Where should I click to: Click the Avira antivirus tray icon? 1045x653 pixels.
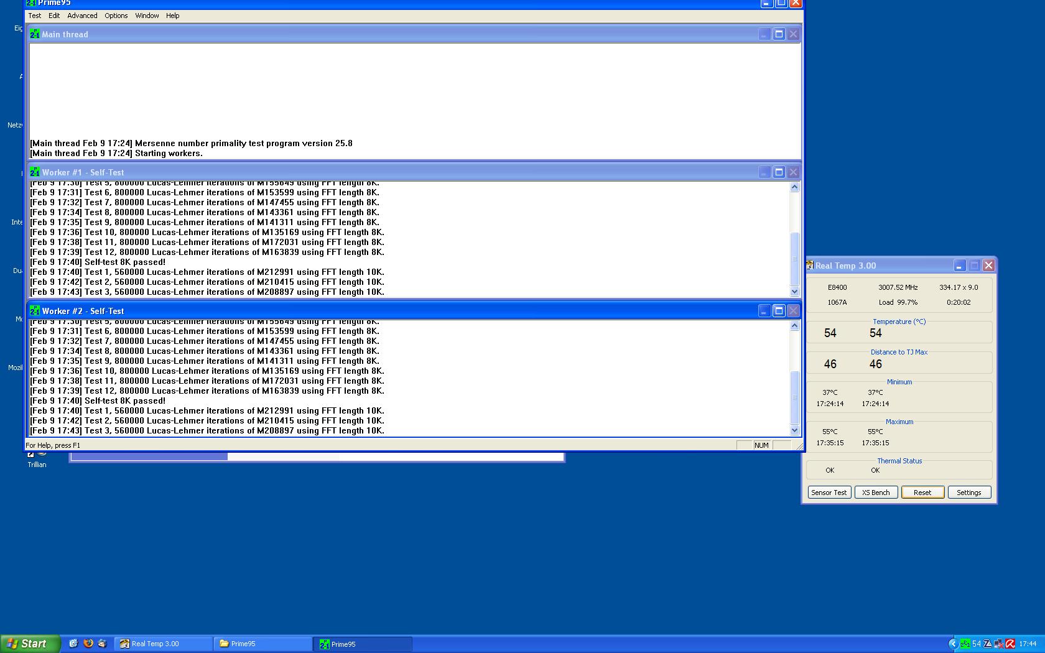pyautogui.click(x=1010, y=644)
